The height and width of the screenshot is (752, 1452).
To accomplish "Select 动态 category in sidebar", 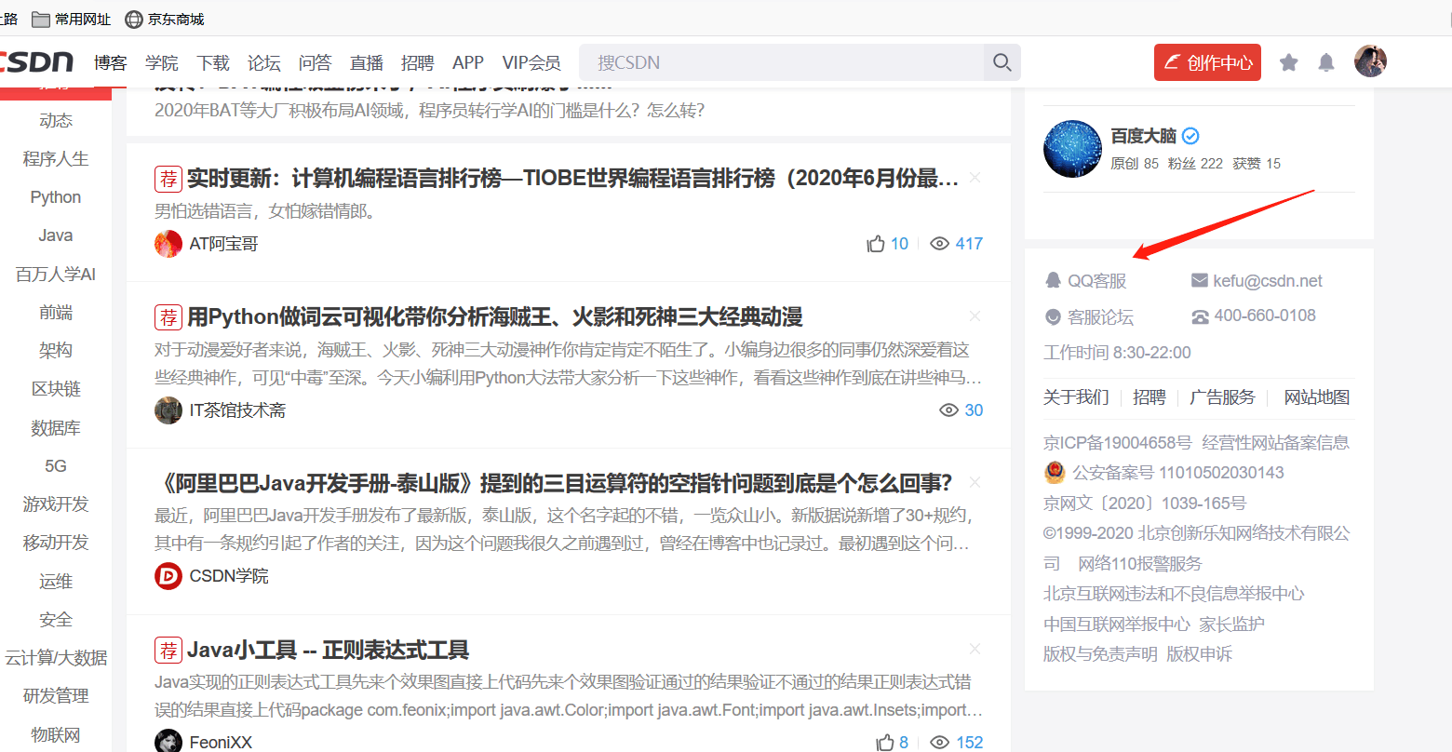I will 56,120.
